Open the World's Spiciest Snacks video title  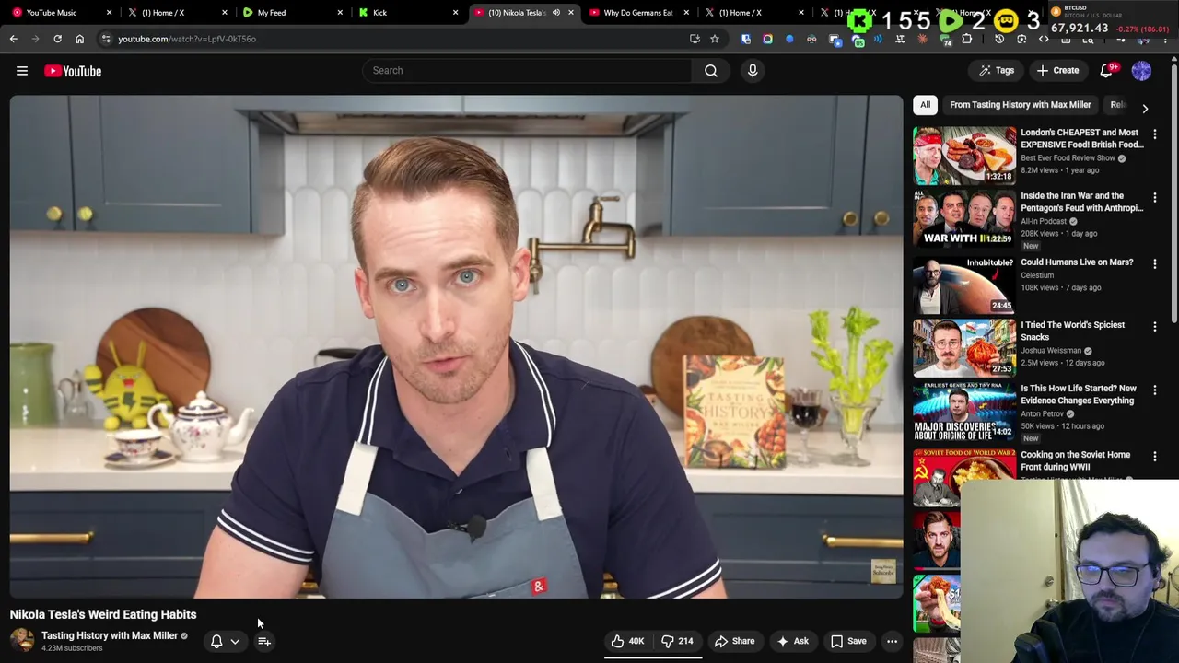(1072, 331)
